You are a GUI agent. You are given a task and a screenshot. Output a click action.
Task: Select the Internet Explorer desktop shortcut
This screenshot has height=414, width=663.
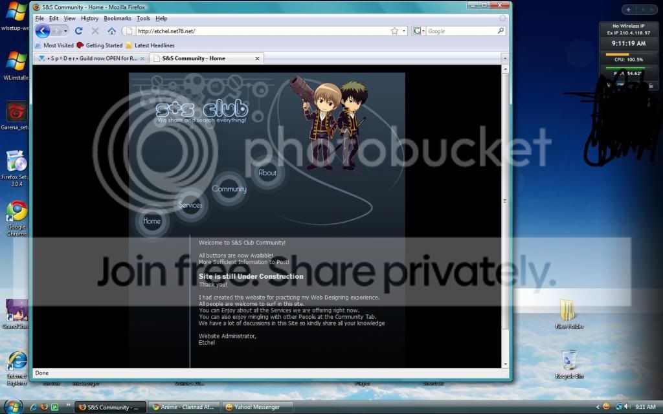coord(17,368)
